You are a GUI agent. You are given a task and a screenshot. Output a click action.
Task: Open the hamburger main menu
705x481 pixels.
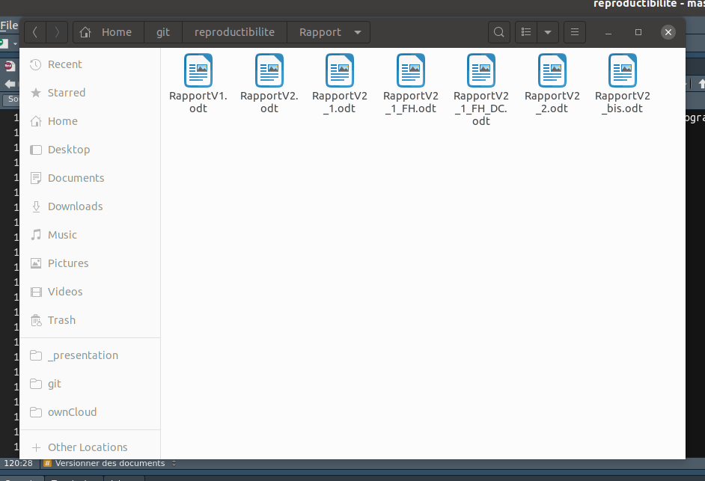coord(575,32)
